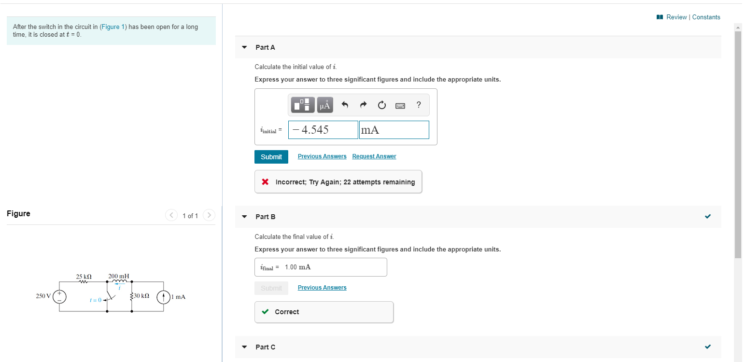Open Previous Answers for Part A
Screen dimensions: 746x362
point(322,156)
